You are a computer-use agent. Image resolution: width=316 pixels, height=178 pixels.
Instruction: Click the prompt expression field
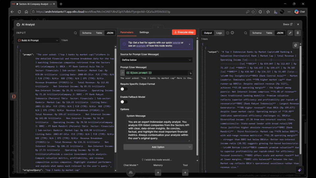[x=156, y=73]
